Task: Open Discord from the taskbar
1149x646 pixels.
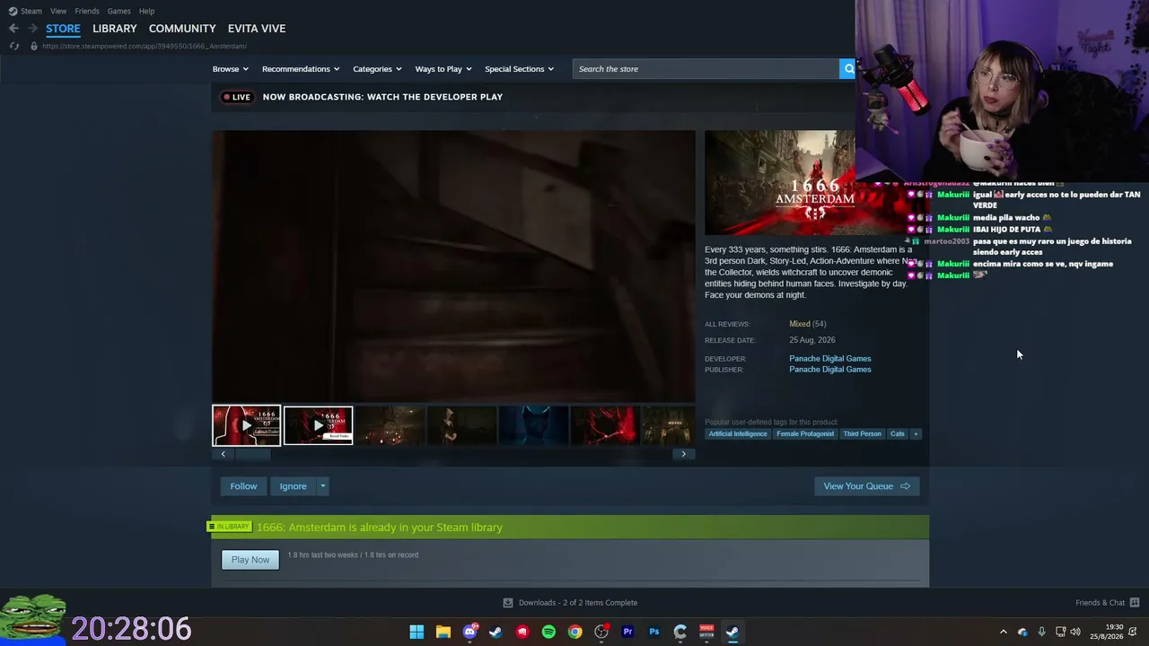Action: pos(469,632)
